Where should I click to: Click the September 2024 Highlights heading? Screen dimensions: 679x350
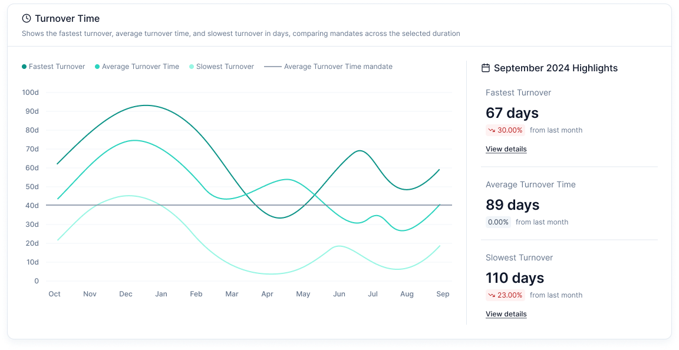pyautogui.click(x=556, y=68)
